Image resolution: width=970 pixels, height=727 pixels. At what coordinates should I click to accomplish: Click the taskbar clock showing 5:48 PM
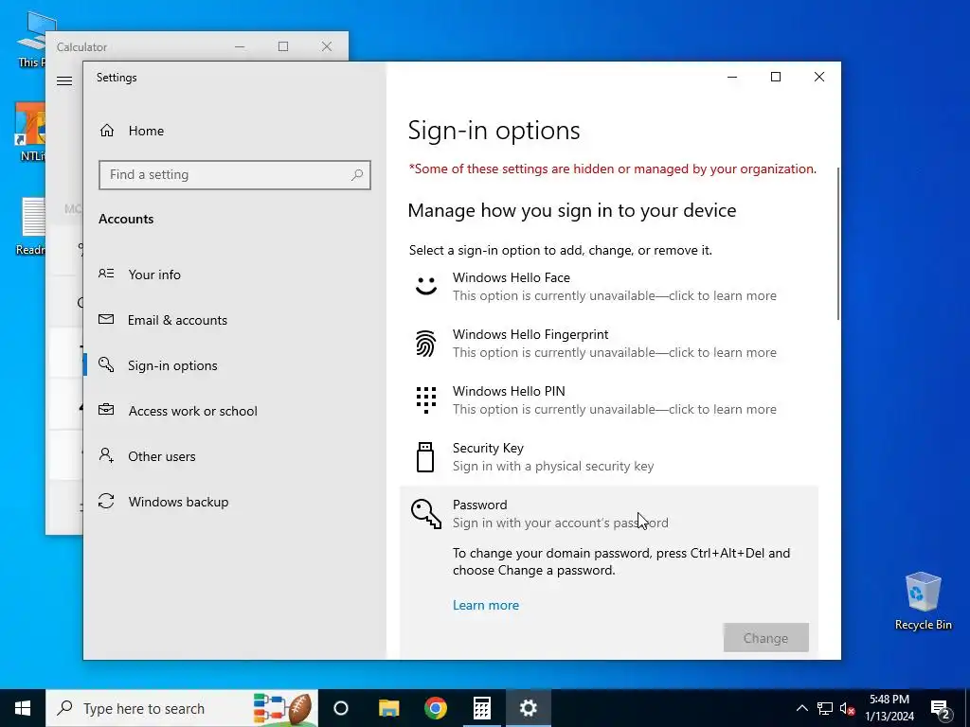889,708
